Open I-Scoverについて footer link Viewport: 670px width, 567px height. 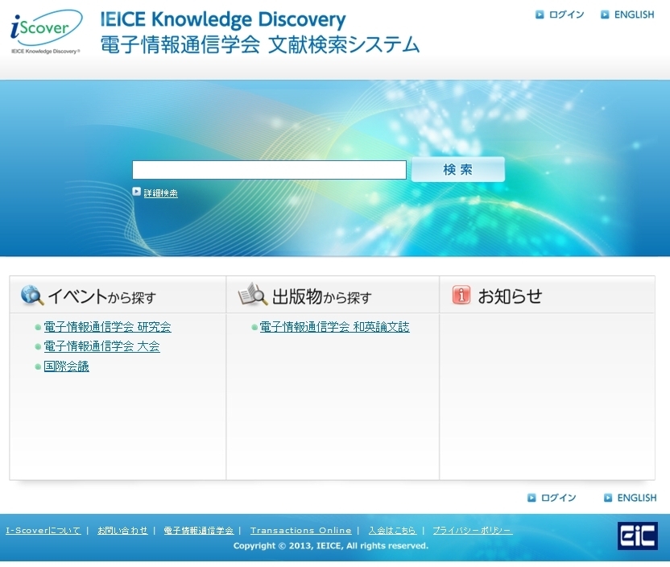coord(43,531)
